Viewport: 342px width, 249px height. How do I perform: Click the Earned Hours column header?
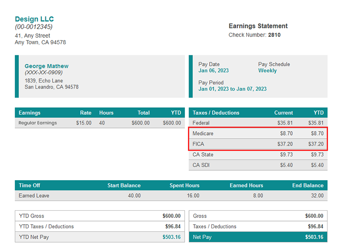coord(246,185)
